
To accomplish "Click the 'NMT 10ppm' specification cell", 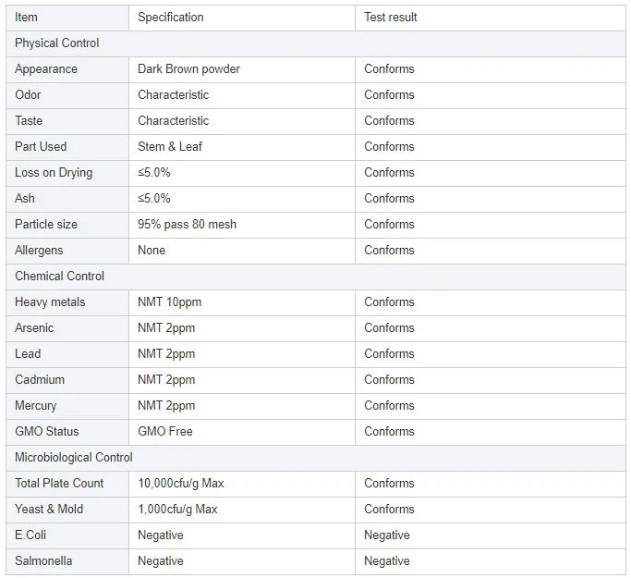I will tap(170, 301).
